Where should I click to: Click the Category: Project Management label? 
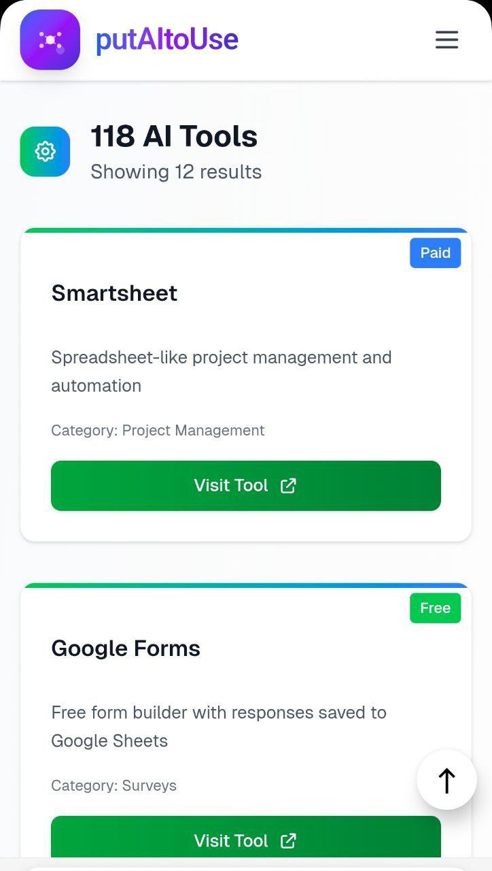point(158,430)
